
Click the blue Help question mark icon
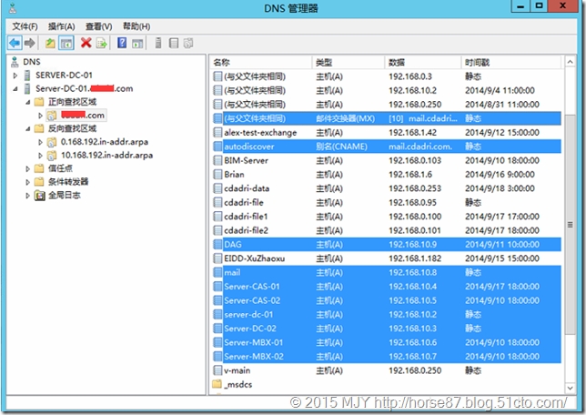(122, 43)
